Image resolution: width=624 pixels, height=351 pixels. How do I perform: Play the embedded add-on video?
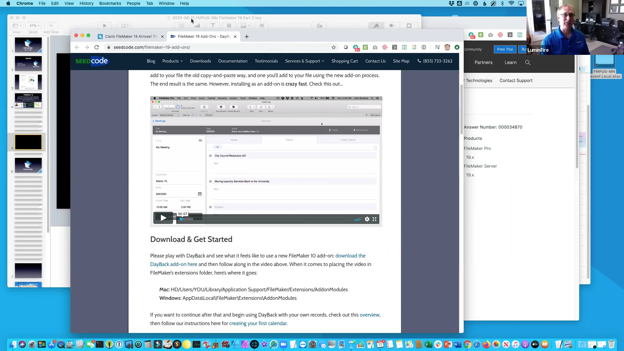pos(163,218)
